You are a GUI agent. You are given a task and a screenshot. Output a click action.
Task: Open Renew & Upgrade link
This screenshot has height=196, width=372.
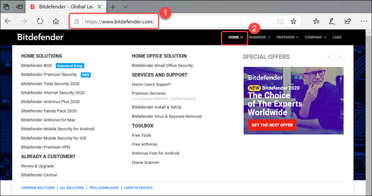[x=38, y=166]
